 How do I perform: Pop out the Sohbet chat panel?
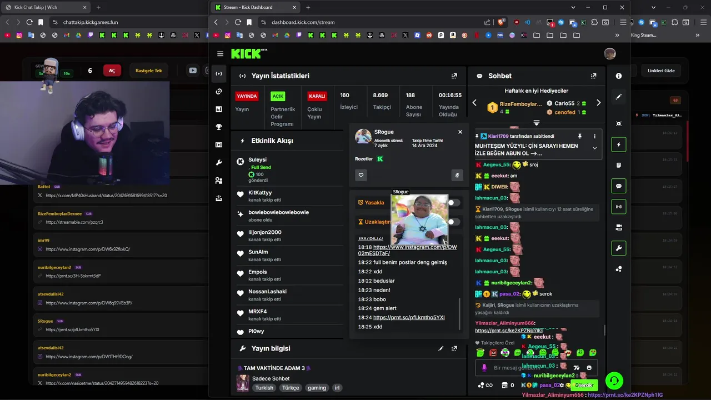(593, 76)
